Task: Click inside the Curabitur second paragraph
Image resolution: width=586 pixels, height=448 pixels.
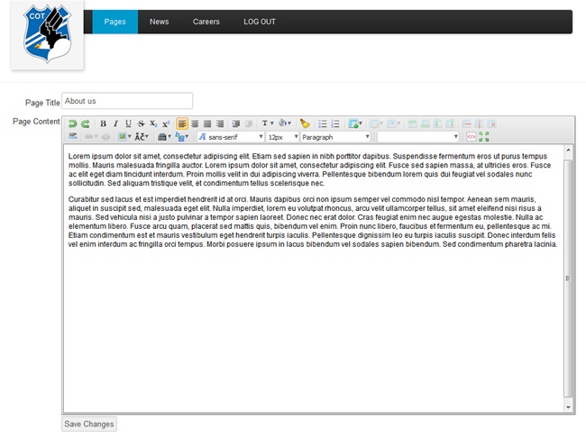Action: 313,222
